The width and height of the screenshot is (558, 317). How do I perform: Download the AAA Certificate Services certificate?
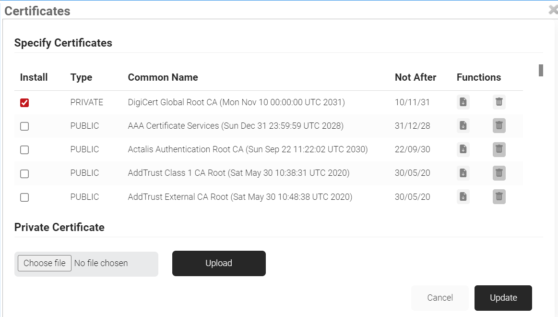(x=463, y=125)
